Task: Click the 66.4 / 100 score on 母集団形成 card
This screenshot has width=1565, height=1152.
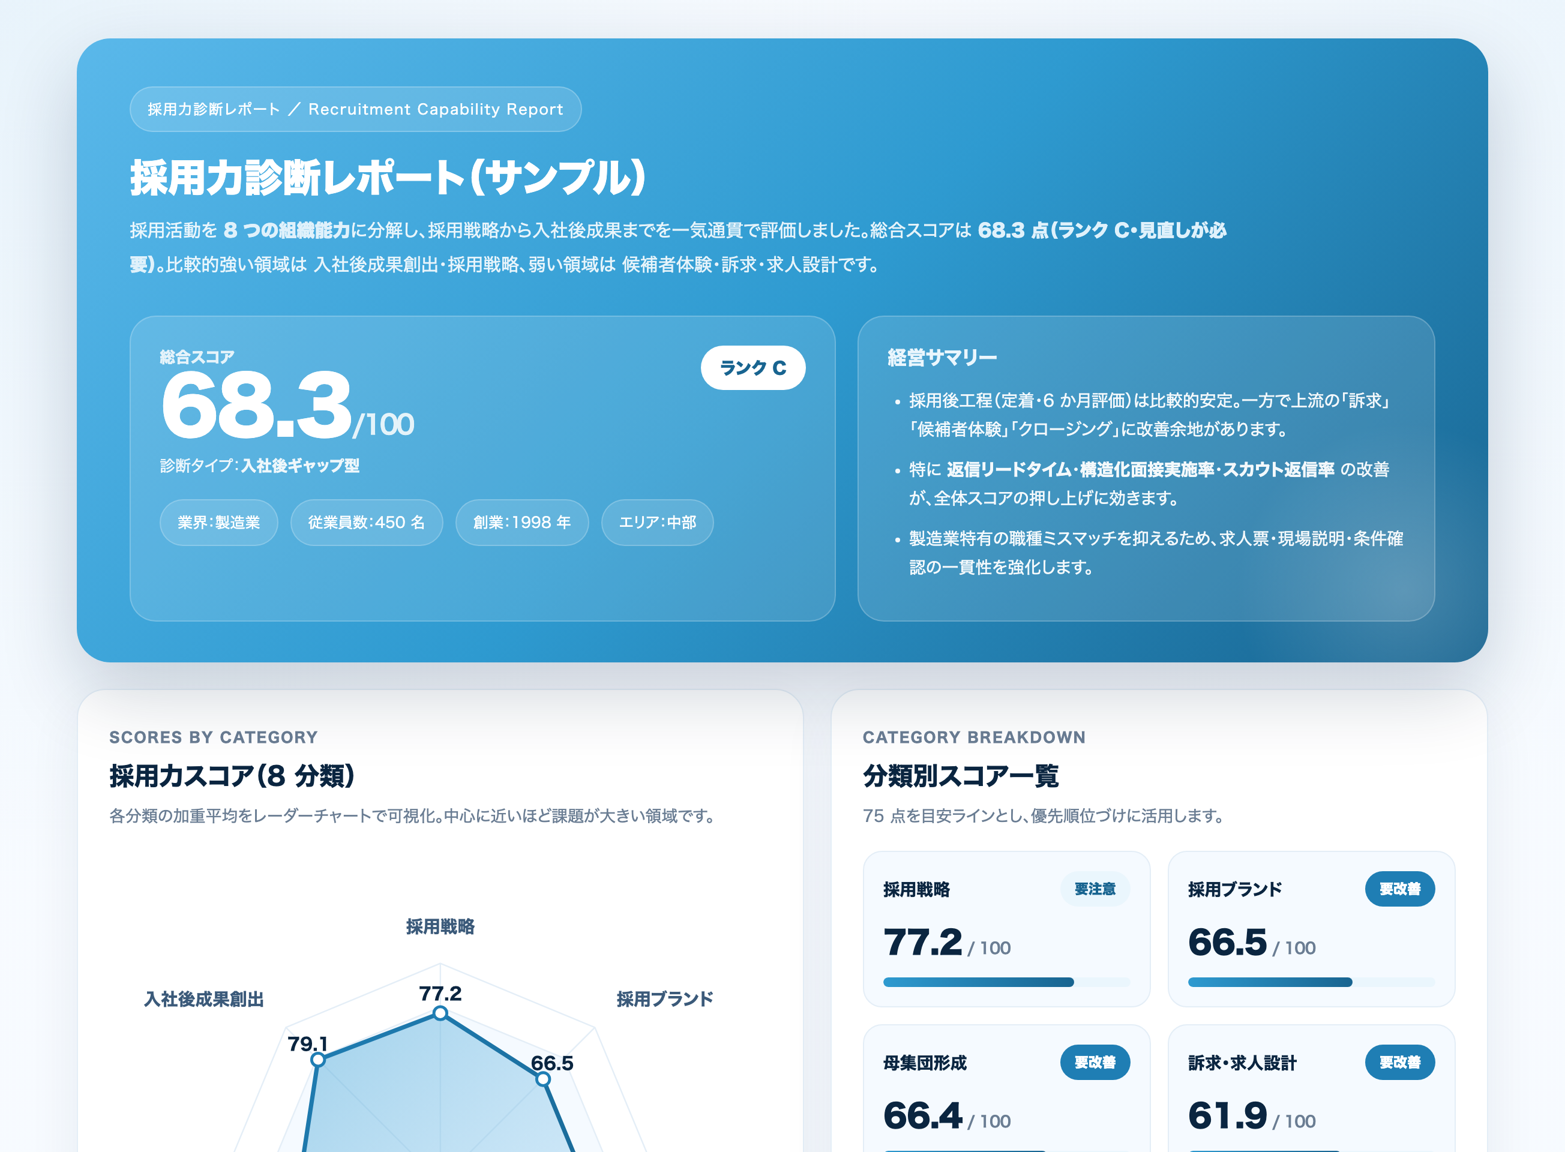Action: [x=946, y=1116]
